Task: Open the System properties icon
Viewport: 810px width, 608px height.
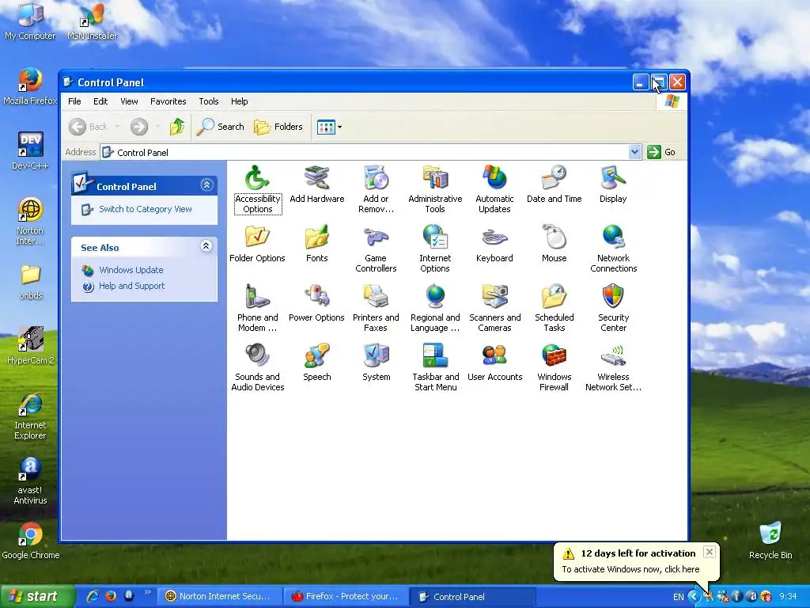Action: click(376, 363)
